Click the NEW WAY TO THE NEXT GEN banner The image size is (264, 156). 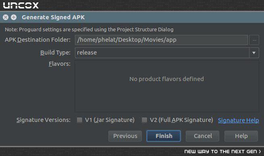(222, 152)
